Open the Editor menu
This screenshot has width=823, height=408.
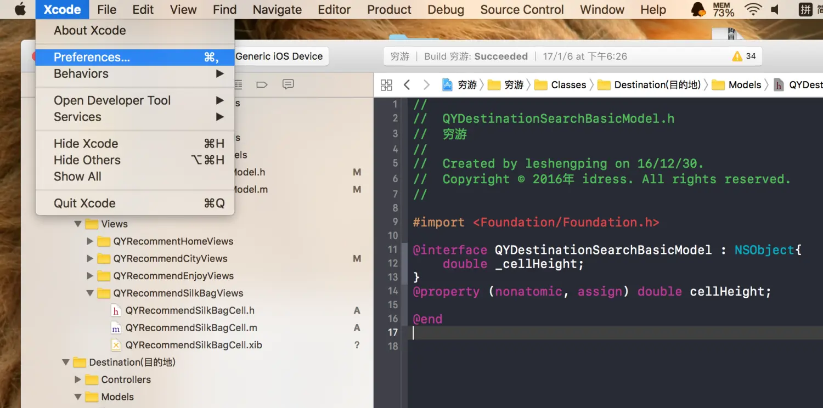coord(334,9)
